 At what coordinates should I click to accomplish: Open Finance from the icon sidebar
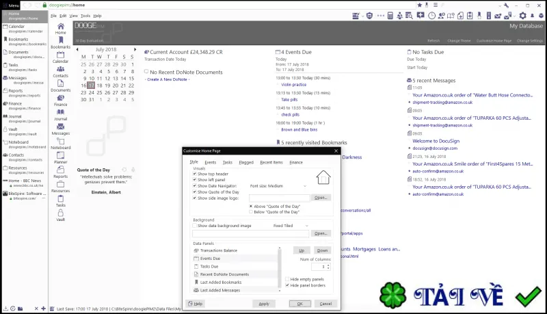(60, 100)
